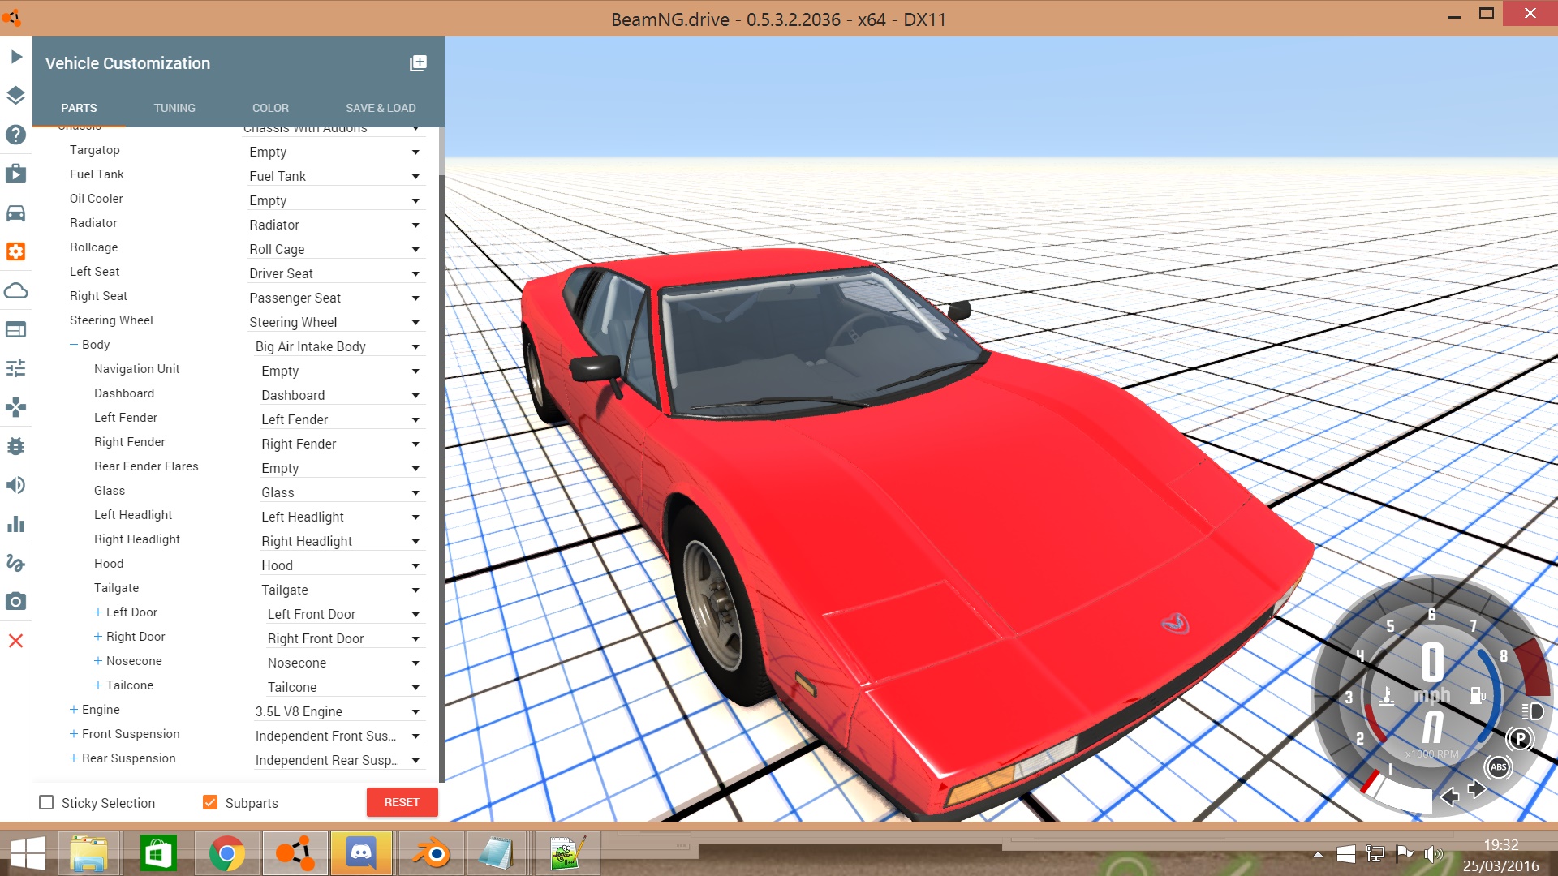Click the red X icon in sidebar

tap(15, 641)
